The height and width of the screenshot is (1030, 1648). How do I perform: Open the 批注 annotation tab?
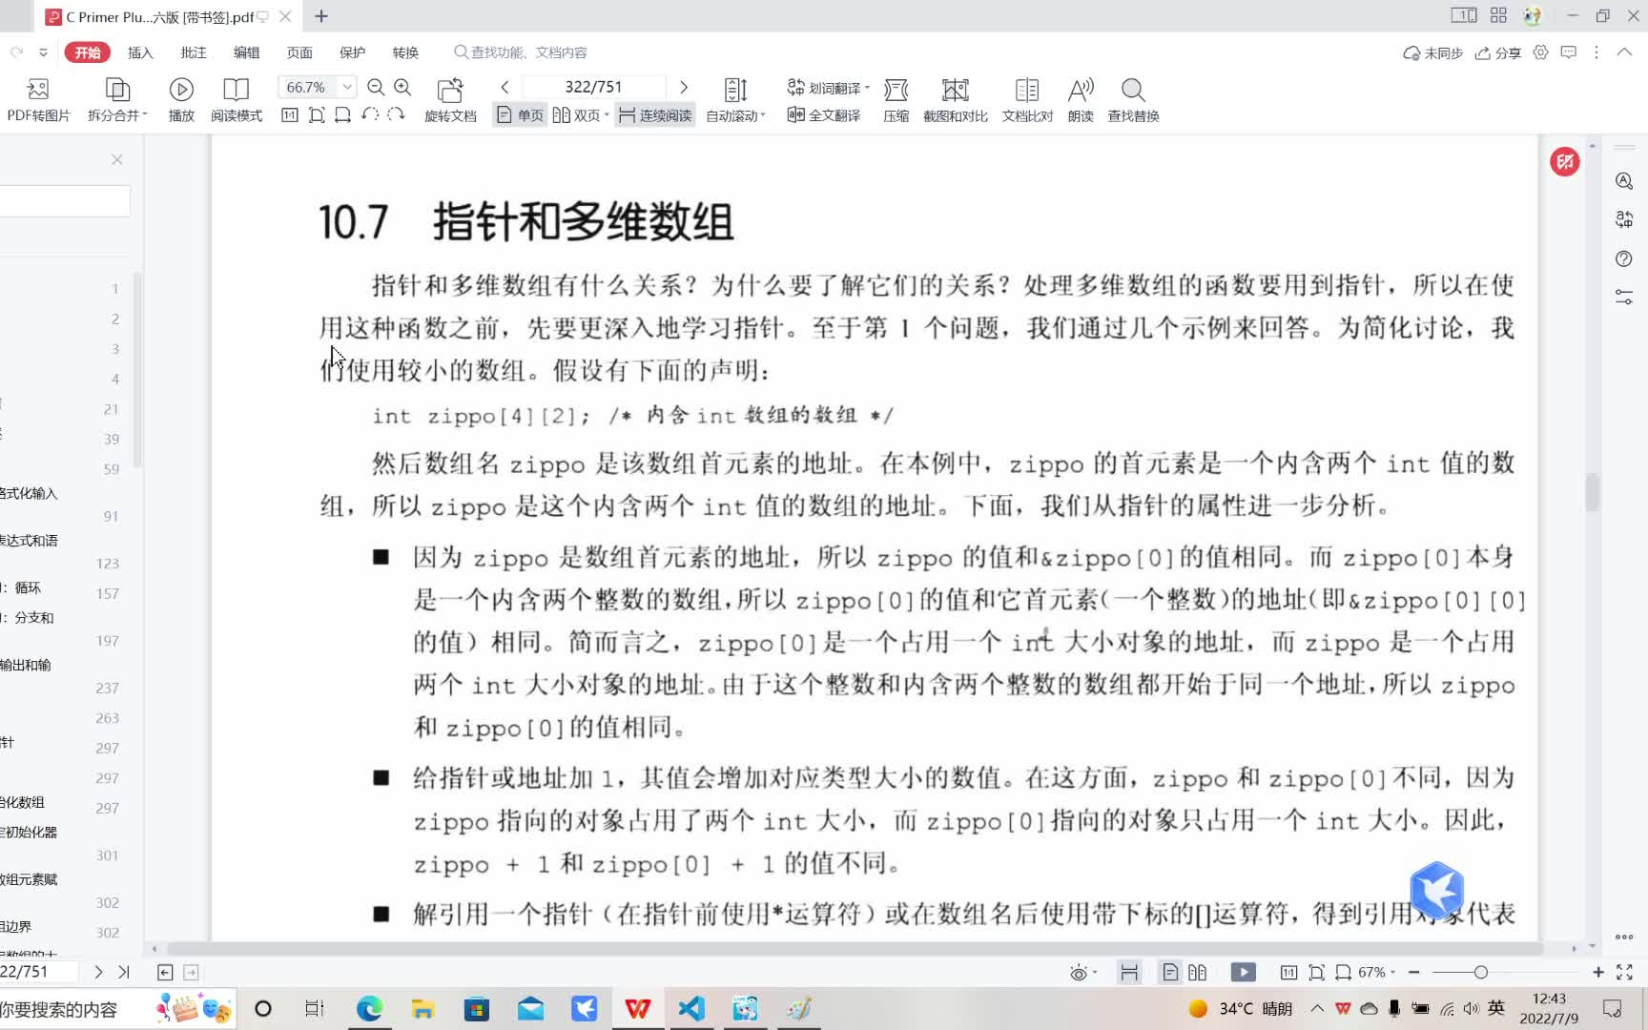pyautogui.click(x=193, y=52)
